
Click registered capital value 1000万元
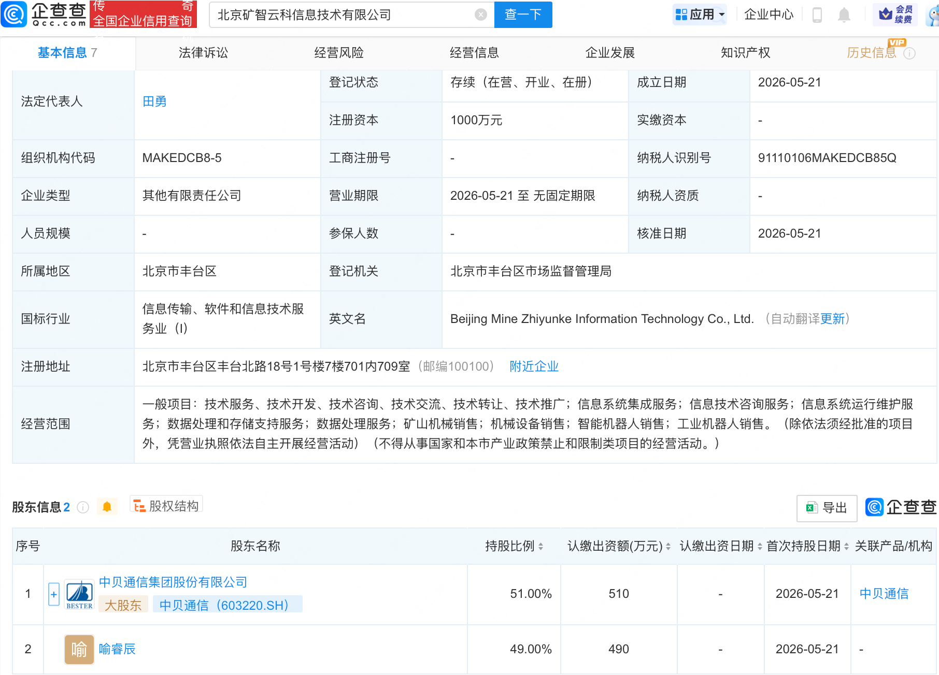point(476,120)
